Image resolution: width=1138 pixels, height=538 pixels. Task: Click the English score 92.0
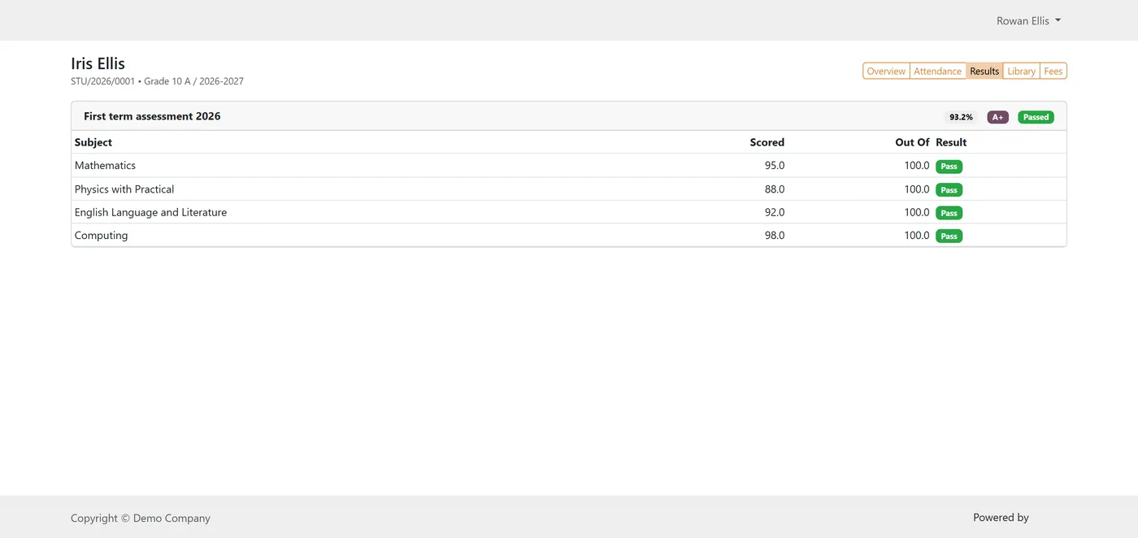775,212
